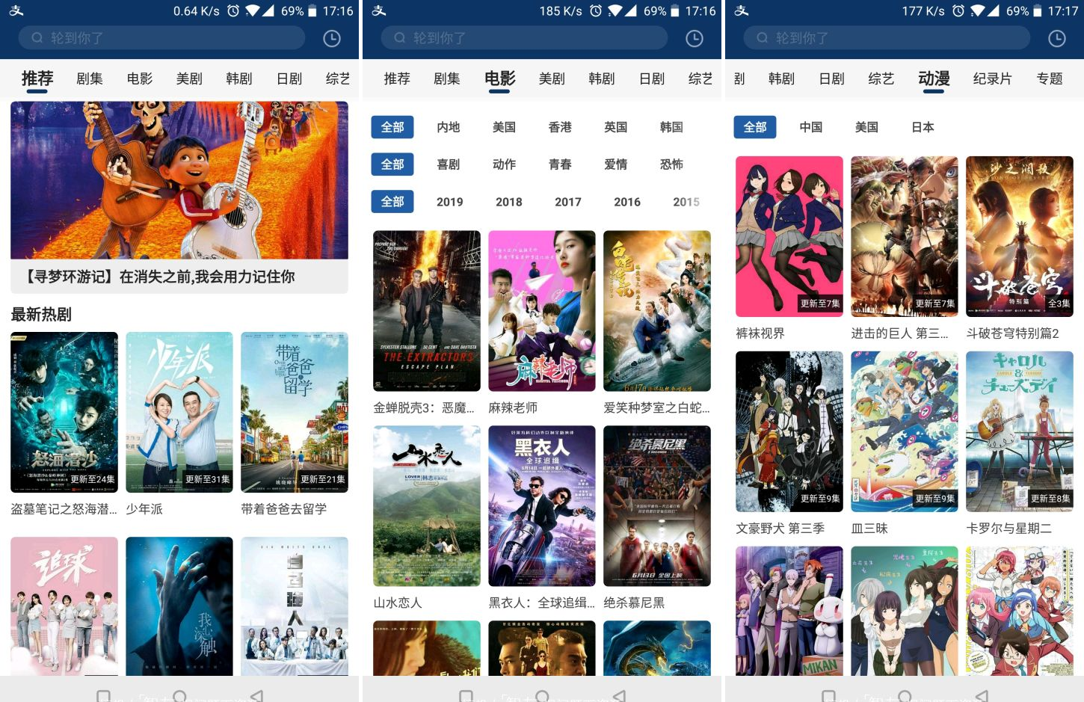
Task: Filter movies by 青春 genre
Action: point(560,164)
